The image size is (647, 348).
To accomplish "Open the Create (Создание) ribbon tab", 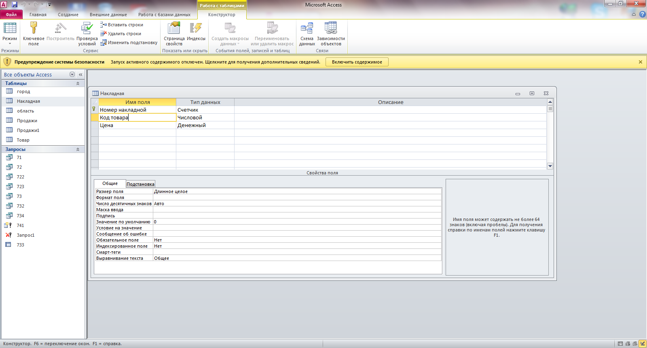I will coord(68,15).
